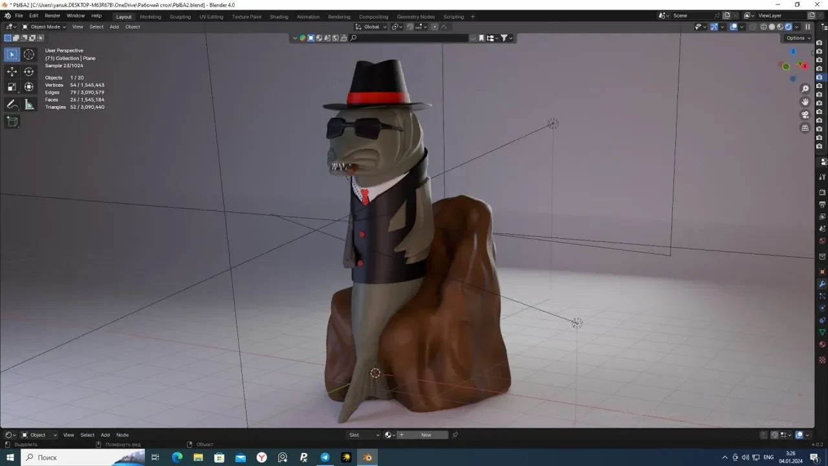Switch to the Sculpting workspace tab
828x466 pixels.
(180, 17)
